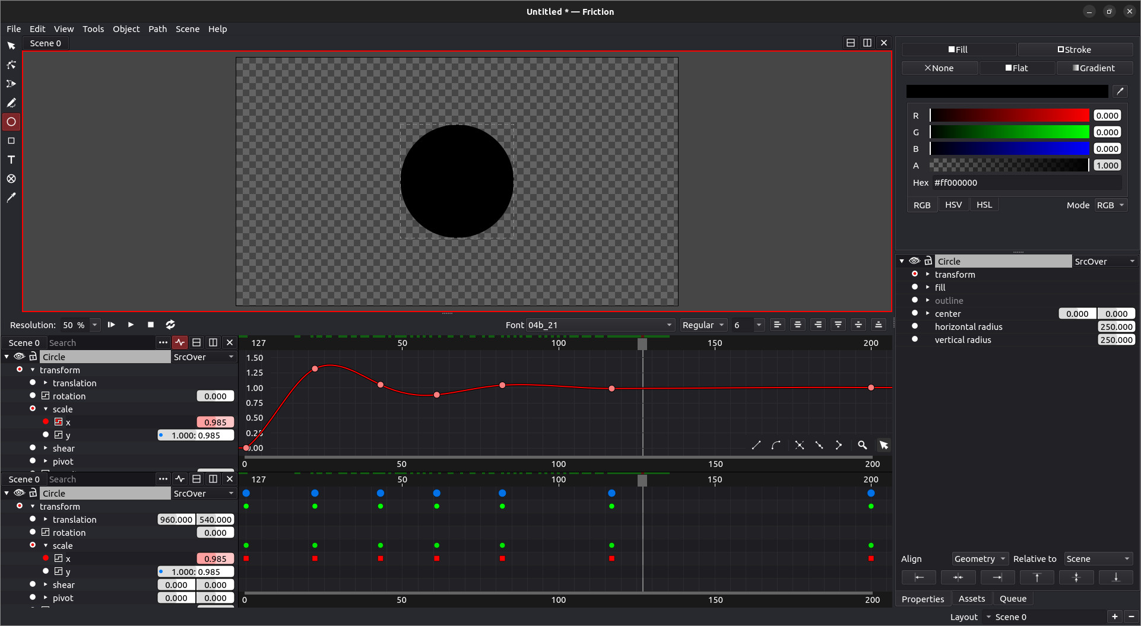Switch to the Assets tab
The height and width of the screenshot is (626, 1141).
tap(971, 599)
